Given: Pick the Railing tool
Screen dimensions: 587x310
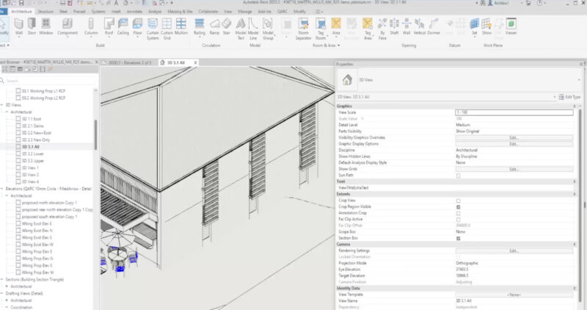Looking at the screenshot, I should click(200, 26).
